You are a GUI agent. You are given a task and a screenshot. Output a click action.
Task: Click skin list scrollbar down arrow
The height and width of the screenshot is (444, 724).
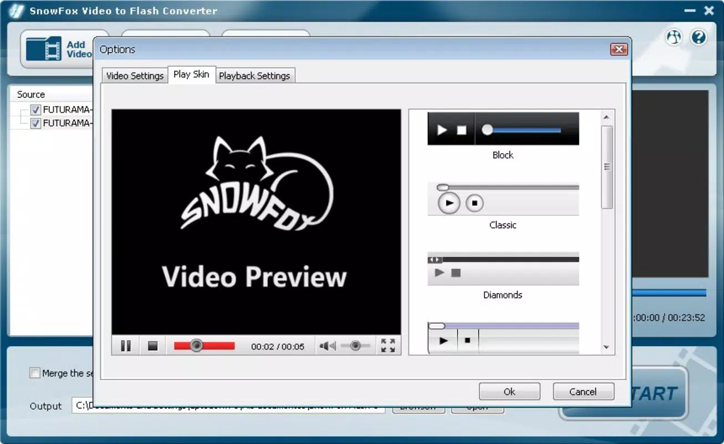tap(606, 347)
